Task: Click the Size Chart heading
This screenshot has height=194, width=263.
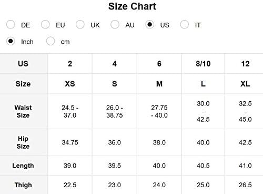Action: (132, 6)
